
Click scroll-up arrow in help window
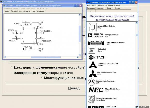coord(136,23)
